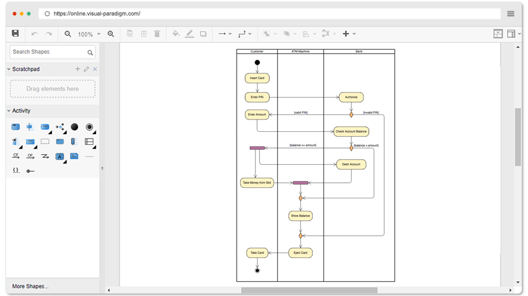Screen dimensions: 528x296
Task: Toggle the Shadow rectangle icon
Action: [x=203, y=34]
